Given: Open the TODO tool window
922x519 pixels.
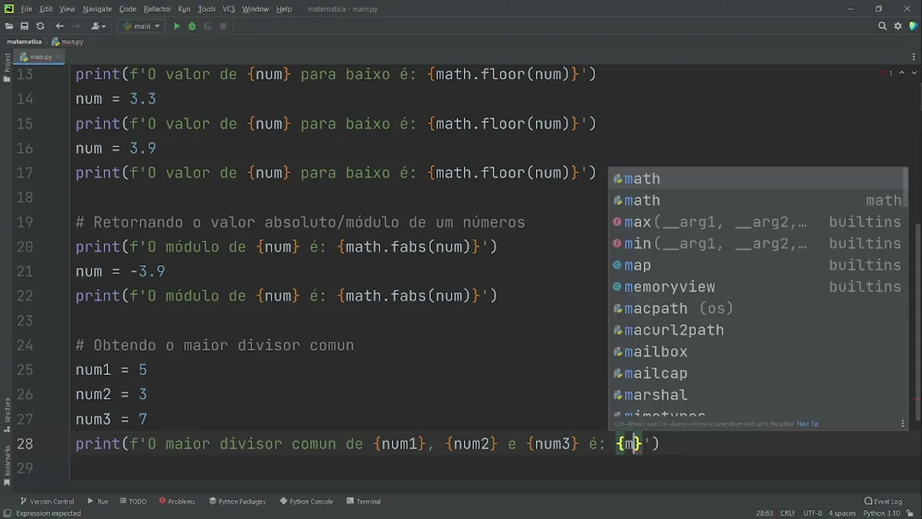Looking at the screenshot, I should click(x=133, y=501).
